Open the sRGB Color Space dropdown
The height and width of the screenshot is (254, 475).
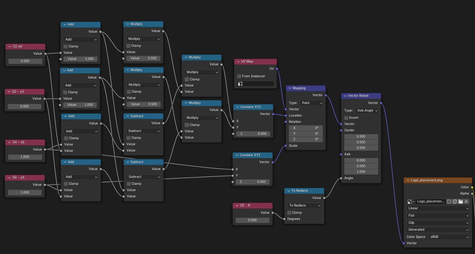(x=449, y=237)
